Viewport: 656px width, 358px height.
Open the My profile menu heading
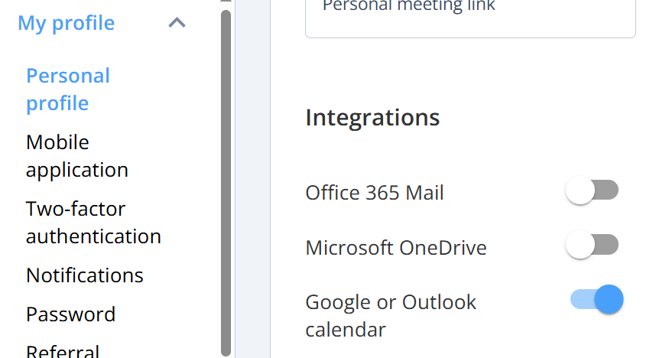66,23
